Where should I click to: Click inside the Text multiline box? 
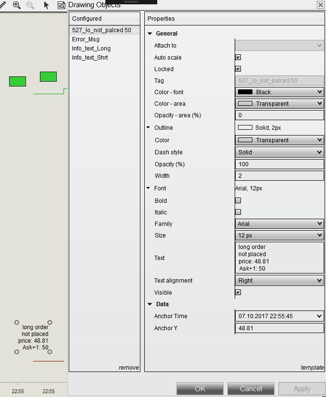279,258
